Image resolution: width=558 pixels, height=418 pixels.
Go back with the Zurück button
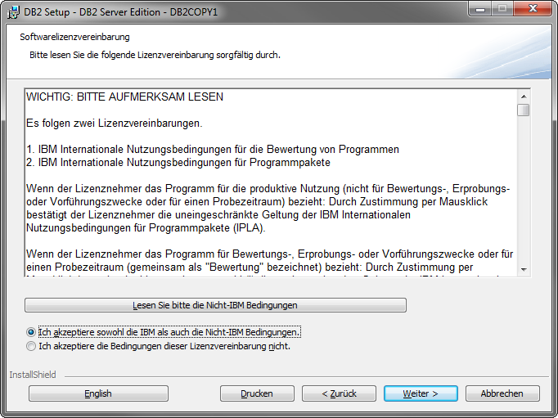(339, 393)
